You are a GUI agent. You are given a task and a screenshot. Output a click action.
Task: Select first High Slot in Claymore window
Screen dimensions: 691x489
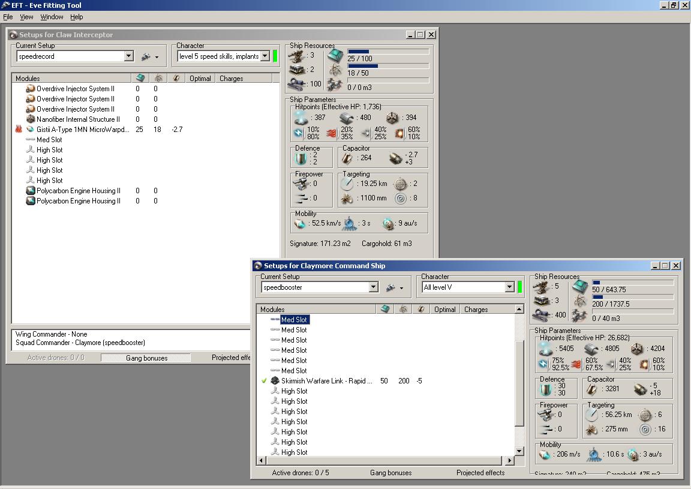pos(294,391)
